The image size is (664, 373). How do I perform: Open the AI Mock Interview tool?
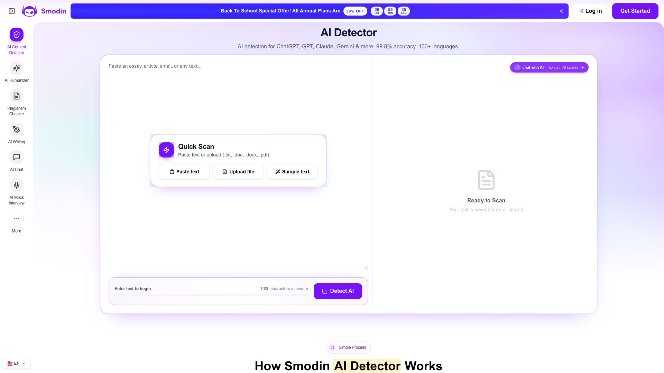tap(17, 192)
